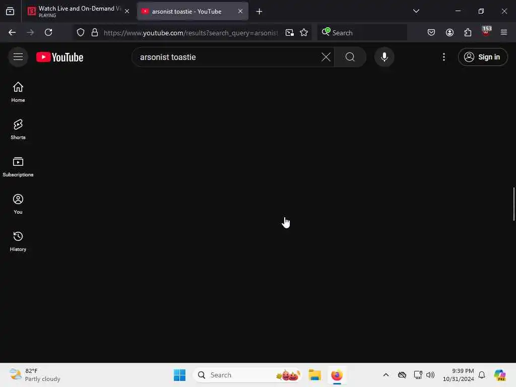Close the Watch Live and On-Demand tab
This screenshot has height=387, width=516.
point(127,11)
